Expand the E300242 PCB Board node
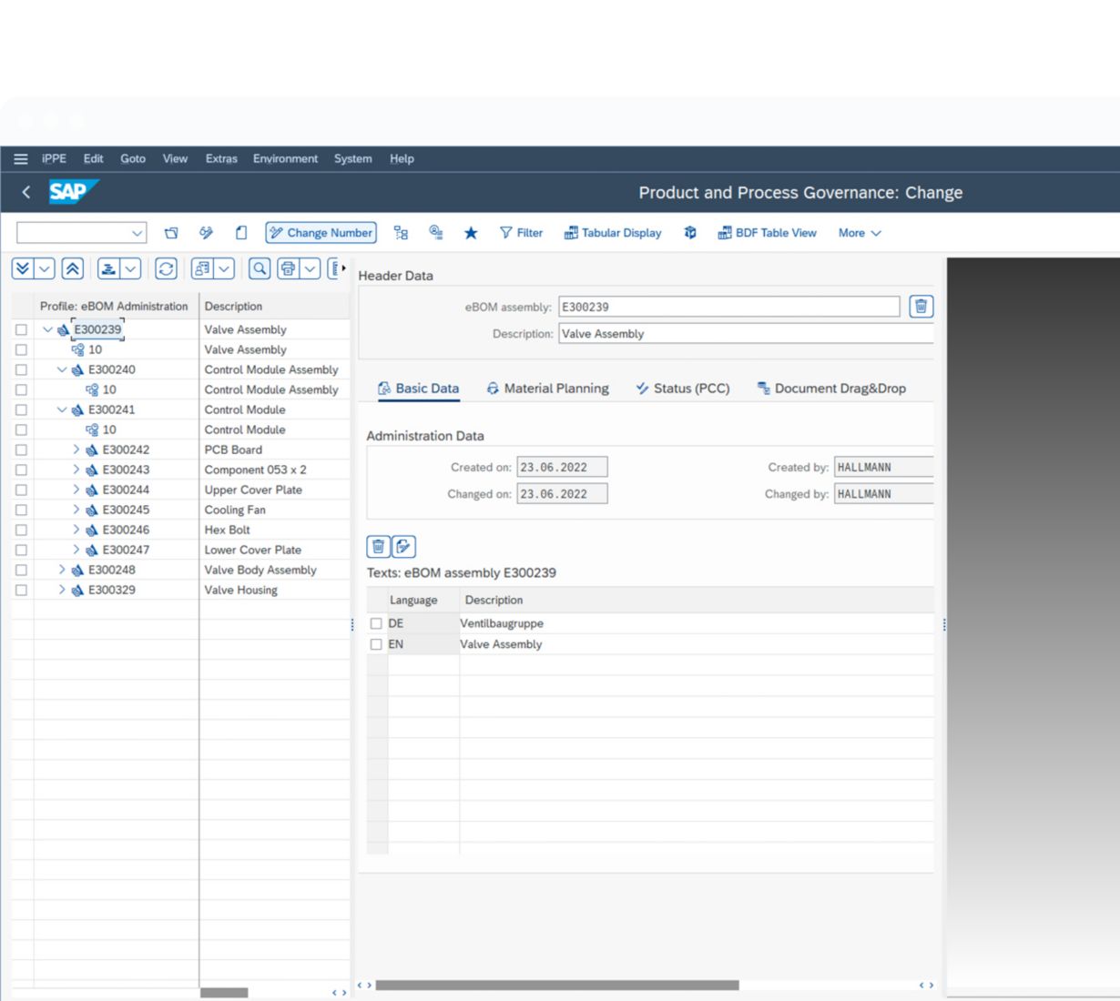Image resolution: width=1120 pixels, height=1001 pixels. coord(76,450)
